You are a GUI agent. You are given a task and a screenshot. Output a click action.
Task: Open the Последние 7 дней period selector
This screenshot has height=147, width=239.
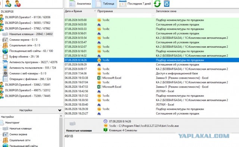coord(135,4)
